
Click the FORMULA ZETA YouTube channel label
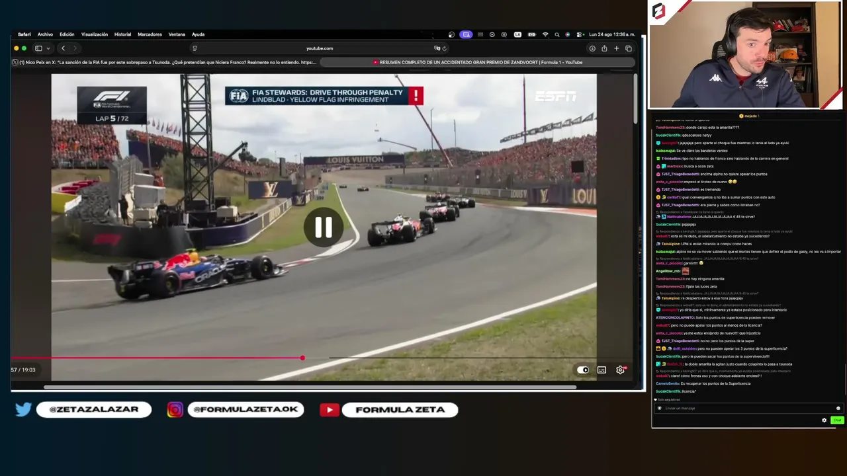coord(400,410)
